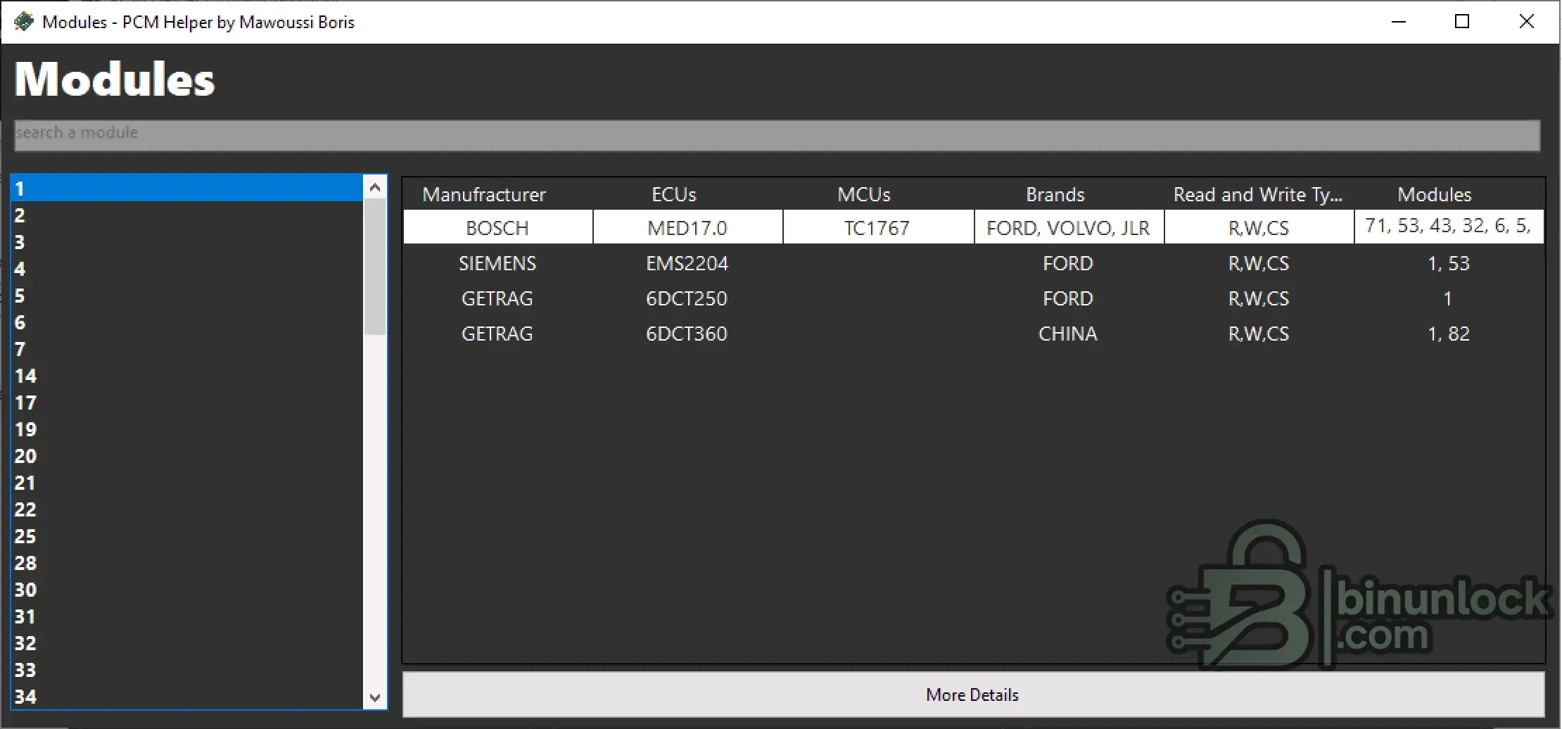Click the module list scrollbar thumb
This screenshot has height=729, width=1562.
click(x=375, y=267)
